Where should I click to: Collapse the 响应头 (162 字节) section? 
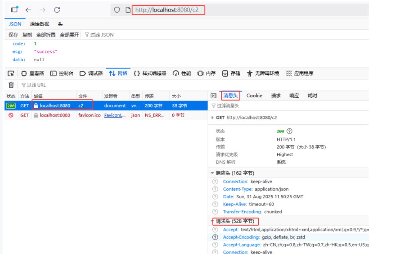click(x=212, y=173)
